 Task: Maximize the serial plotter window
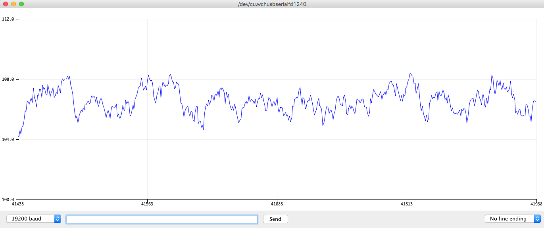pos(21,4)
